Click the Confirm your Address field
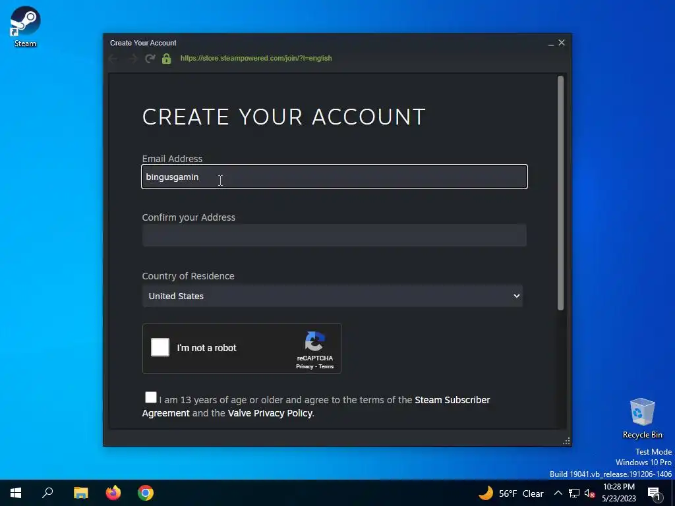Screen dimensions: 675x506 tap(334, 235)
